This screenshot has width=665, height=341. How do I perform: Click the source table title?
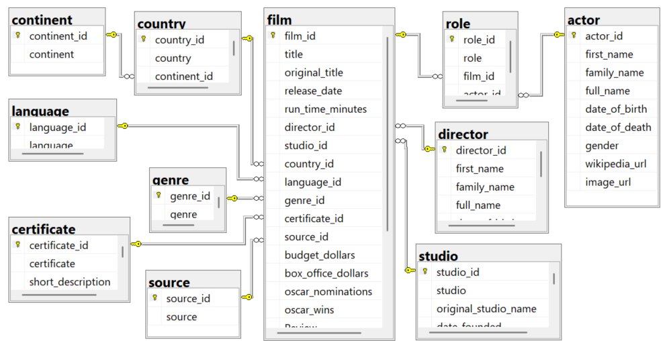coord(193,281)
